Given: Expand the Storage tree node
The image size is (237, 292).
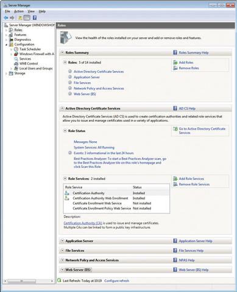Looking at the screenshot, I should (6, 74).
